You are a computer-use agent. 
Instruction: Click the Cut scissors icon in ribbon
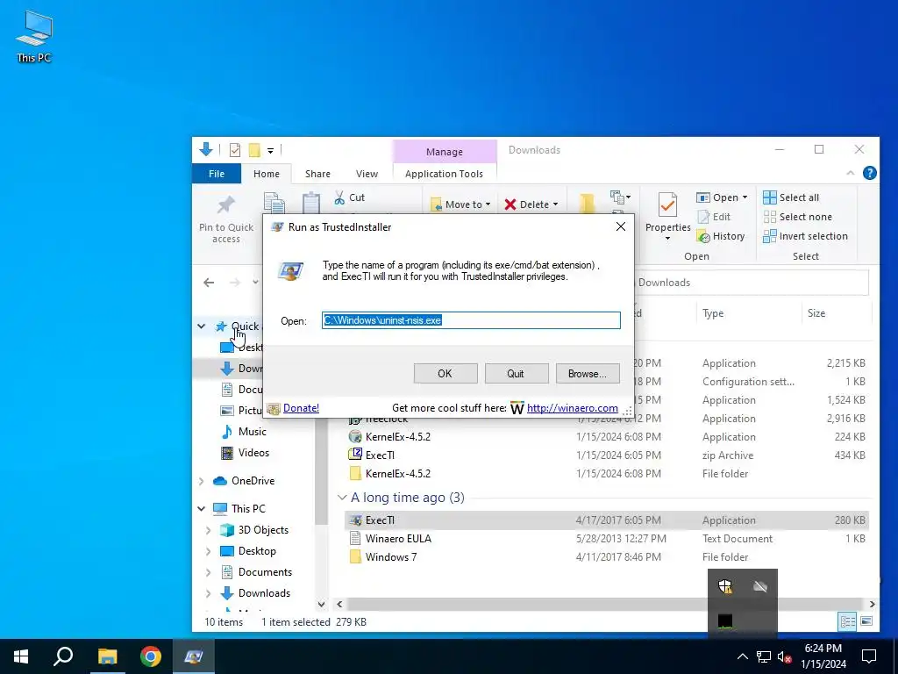(339, 197)
